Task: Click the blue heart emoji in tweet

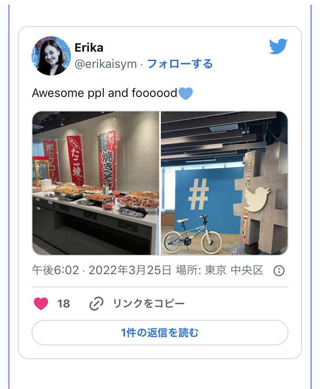Action: point(186,94)
